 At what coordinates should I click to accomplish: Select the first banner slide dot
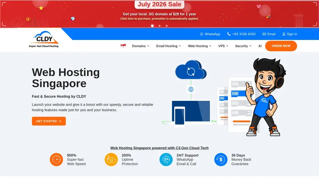(152, 26)
